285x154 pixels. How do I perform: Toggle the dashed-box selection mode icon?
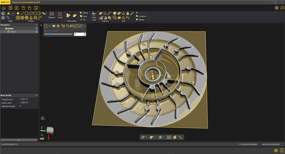click(x=76, y=26)
